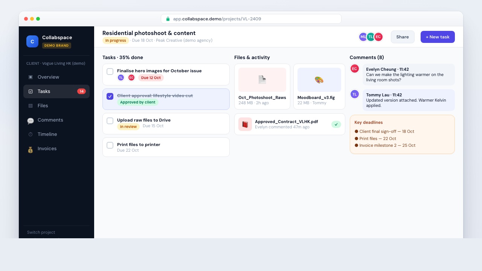The width and height of the screenshot is (482, 271).
Task: Check the Finalise hero images task
Action: [x=110, y=72]
